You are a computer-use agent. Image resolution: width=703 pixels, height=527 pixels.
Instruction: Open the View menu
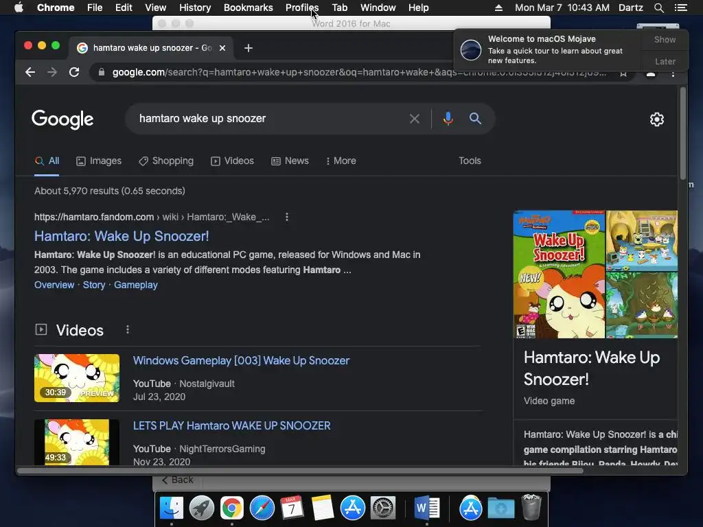tap(156, 8)
